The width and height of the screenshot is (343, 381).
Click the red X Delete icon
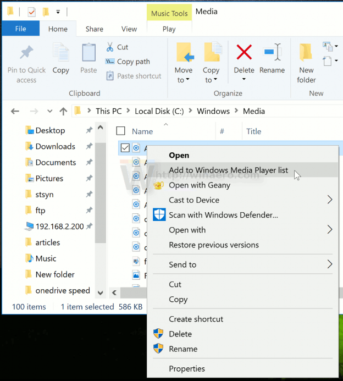244,52
